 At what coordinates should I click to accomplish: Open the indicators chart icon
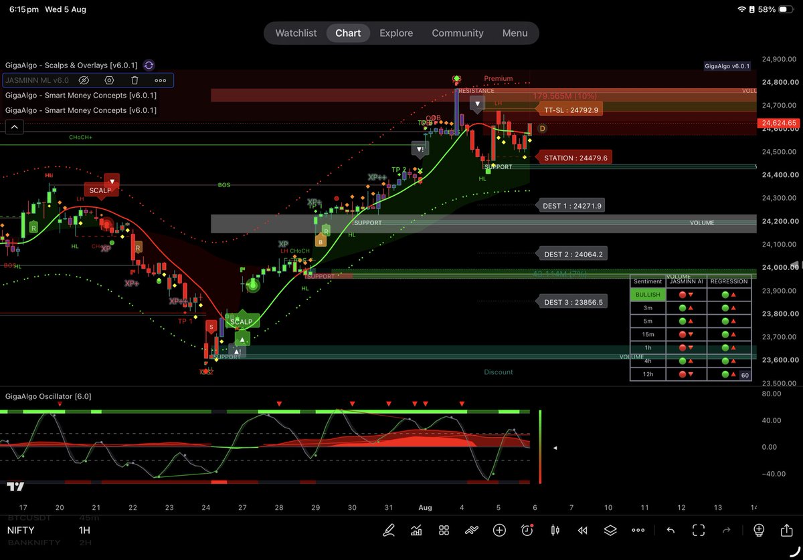click(416, 531)
